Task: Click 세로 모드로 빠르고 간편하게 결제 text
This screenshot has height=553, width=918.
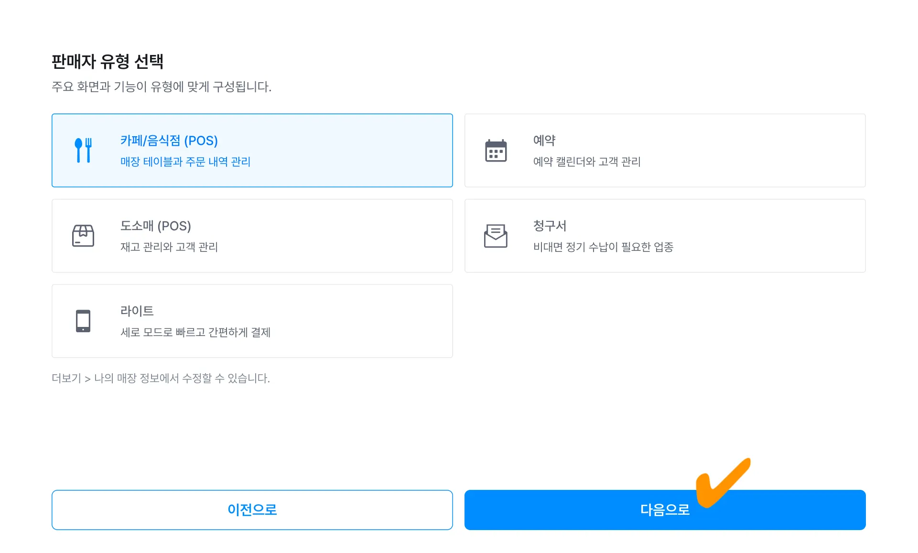Action: [x=195, y=332]
